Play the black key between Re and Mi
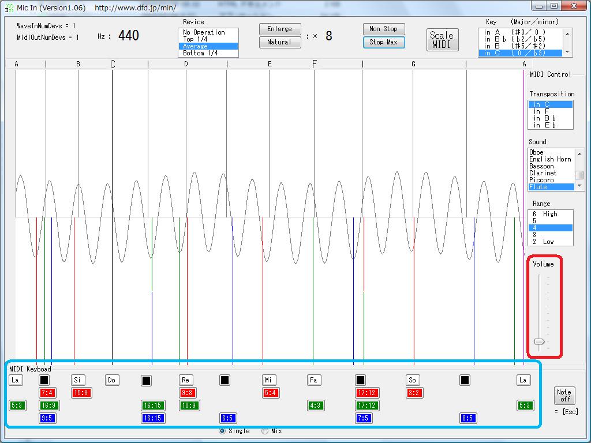This screenshot has width=591, height=443. (x=225, y=380)
